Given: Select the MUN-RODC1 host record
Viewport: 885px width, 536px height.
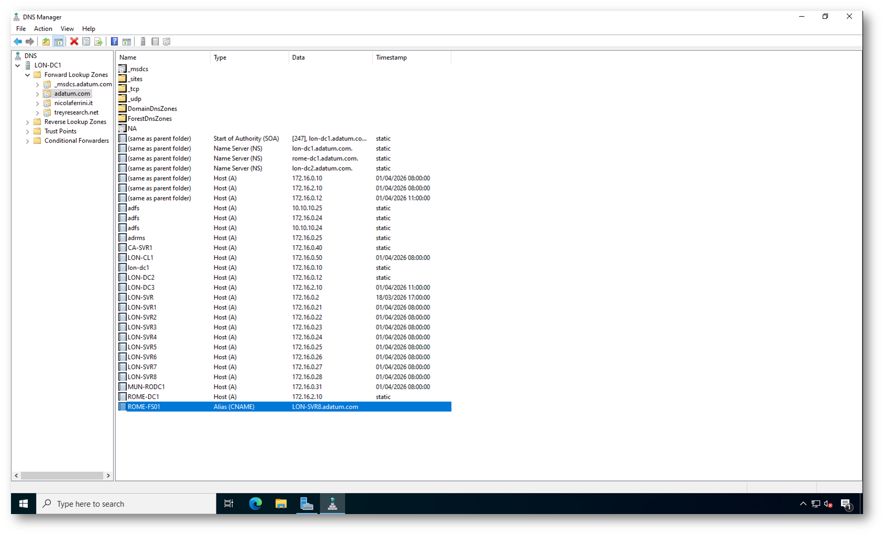Looking at the screenshot, I should 146,387.
